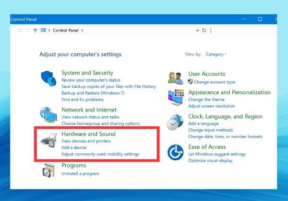Open Clock, Language, and Region category

tap(226, 116)
